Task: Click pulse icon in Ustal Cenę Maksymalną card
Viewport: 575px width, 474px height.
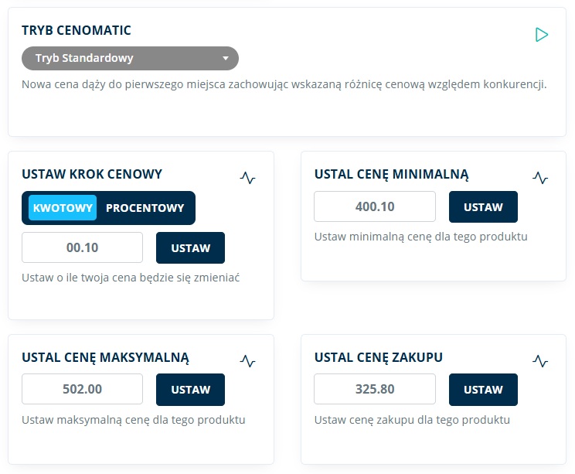Action: coord(247,360)
